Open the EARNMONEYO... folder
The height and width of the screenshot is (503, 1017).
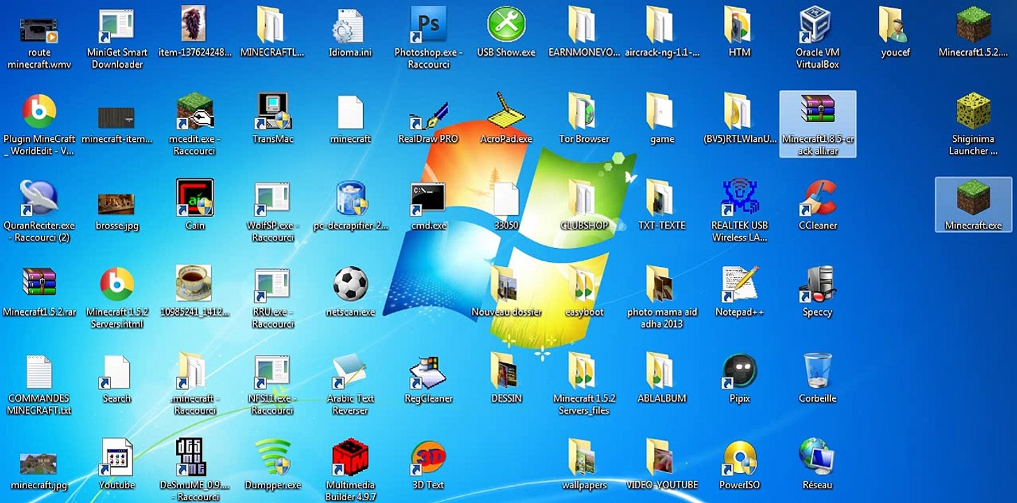point(582,25)
